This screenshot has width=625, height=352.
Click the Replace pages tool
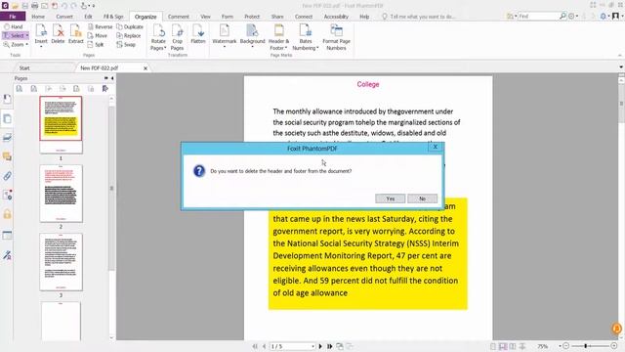[129, 35]
